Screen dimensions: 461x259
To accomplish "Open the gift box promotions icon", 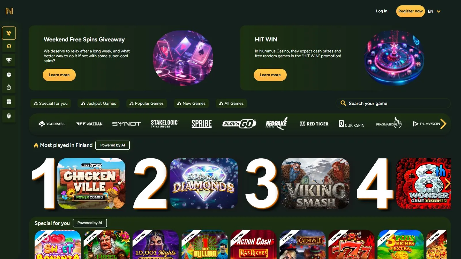I will [x=9, y=102].
